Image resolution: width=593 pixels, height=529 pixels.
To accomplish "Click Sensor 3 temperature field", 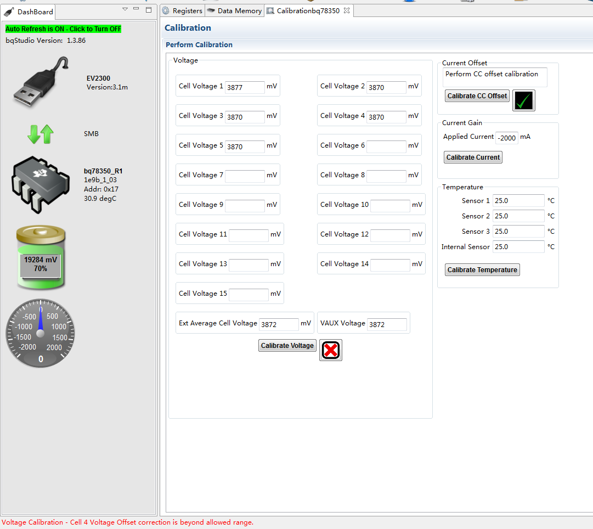I will click(518, 231).
